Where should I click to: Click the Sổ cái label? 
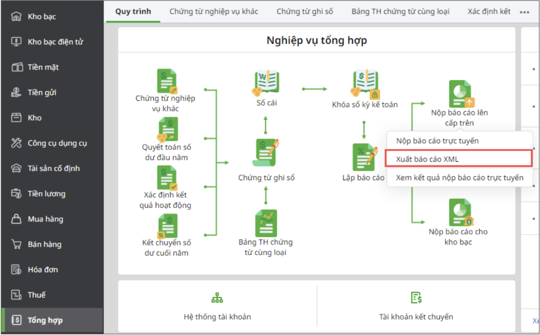pos(267,103)
